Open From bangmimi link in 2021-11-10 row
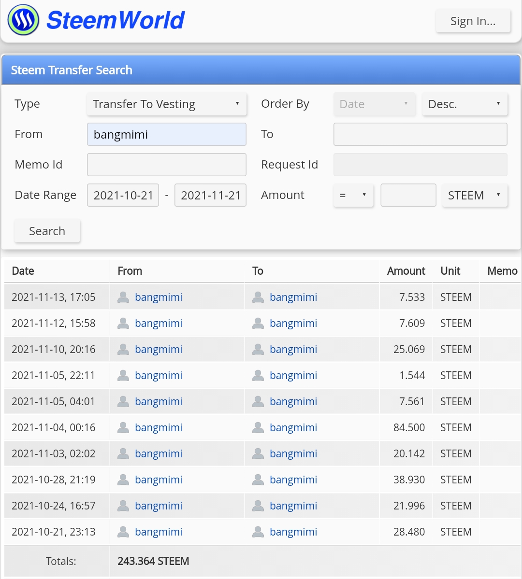 tap(159, 349)
